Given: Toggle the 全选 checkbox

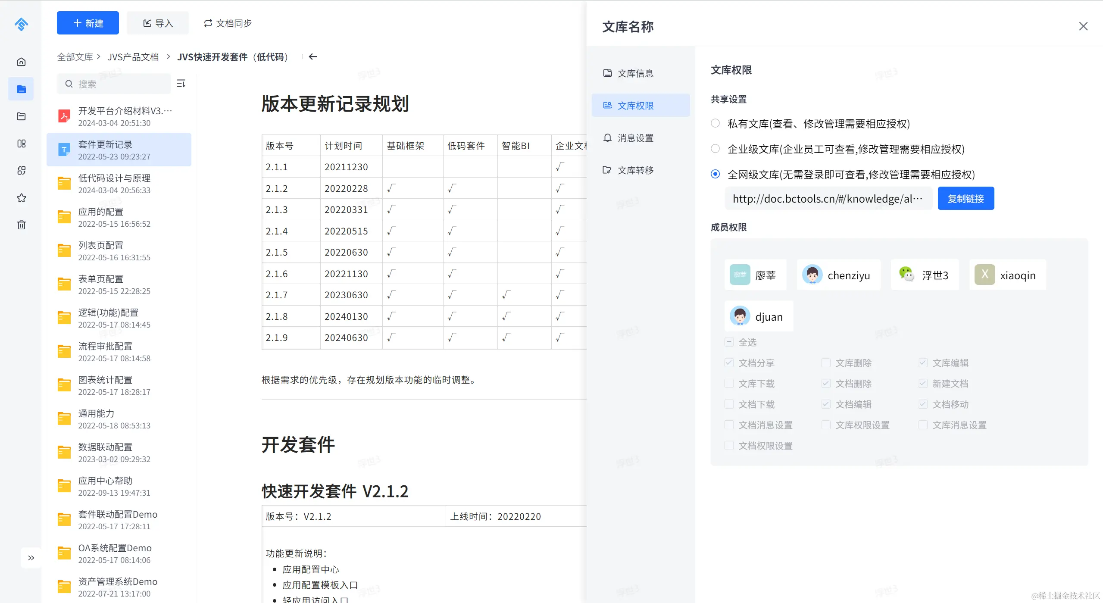Looking at the screenshot, I should pos(729,342).
